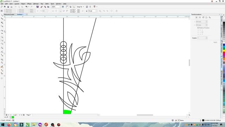Open Firefox from the taskbar
Screen dimensions: 225x127
tap(9, 125)
